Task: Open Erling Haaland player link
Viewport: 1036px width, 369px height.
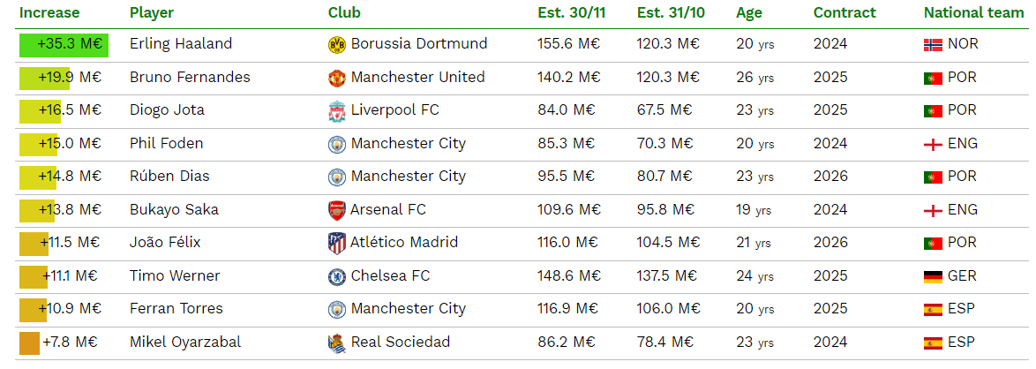Action: click(181, 44)
